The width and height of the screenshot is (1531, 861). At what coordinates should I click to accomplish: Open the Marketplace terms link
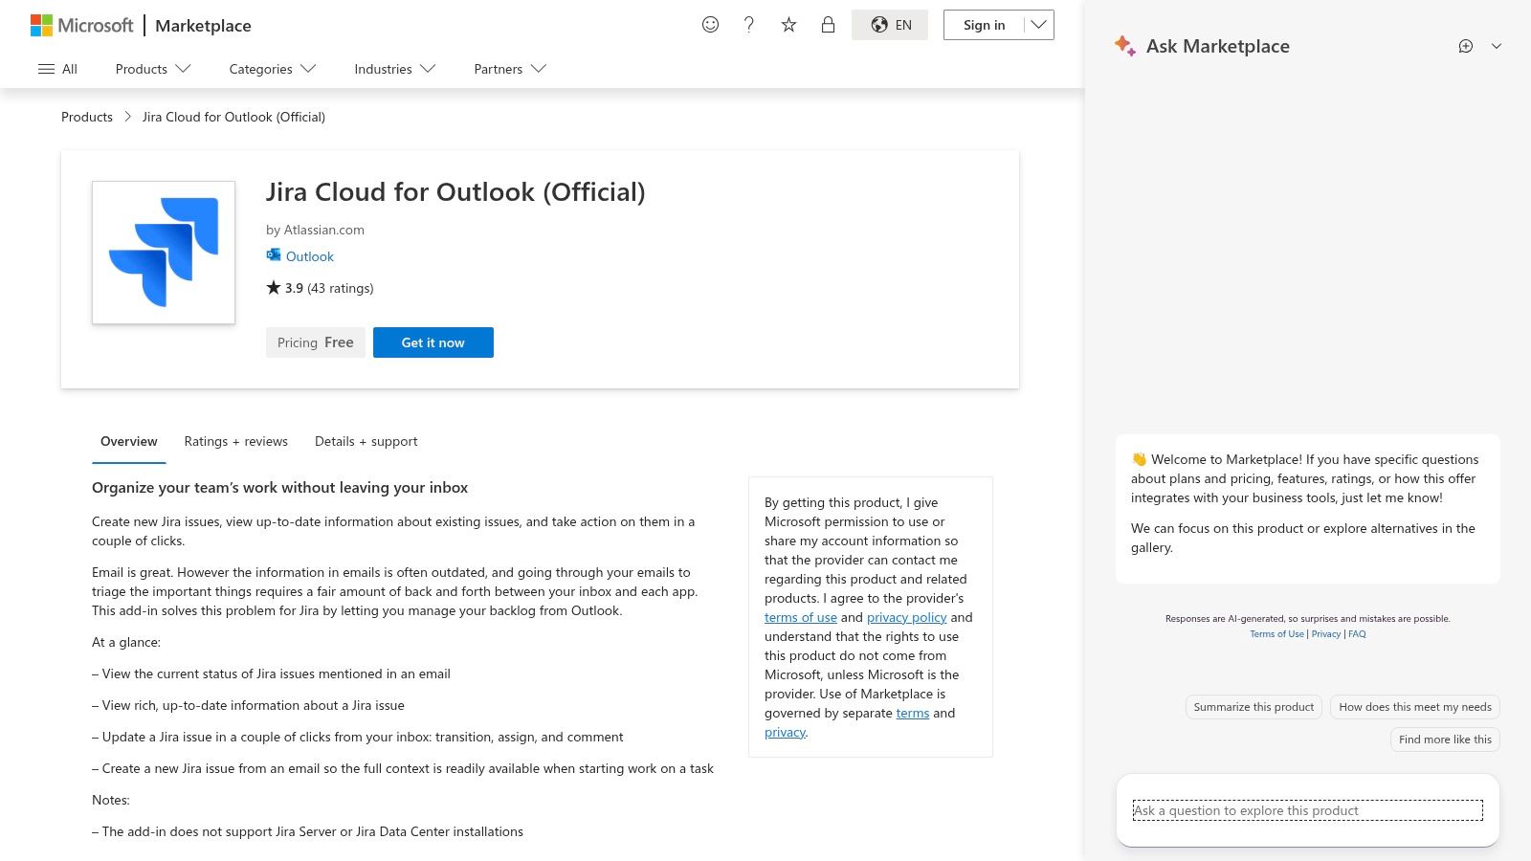(913, 713)
